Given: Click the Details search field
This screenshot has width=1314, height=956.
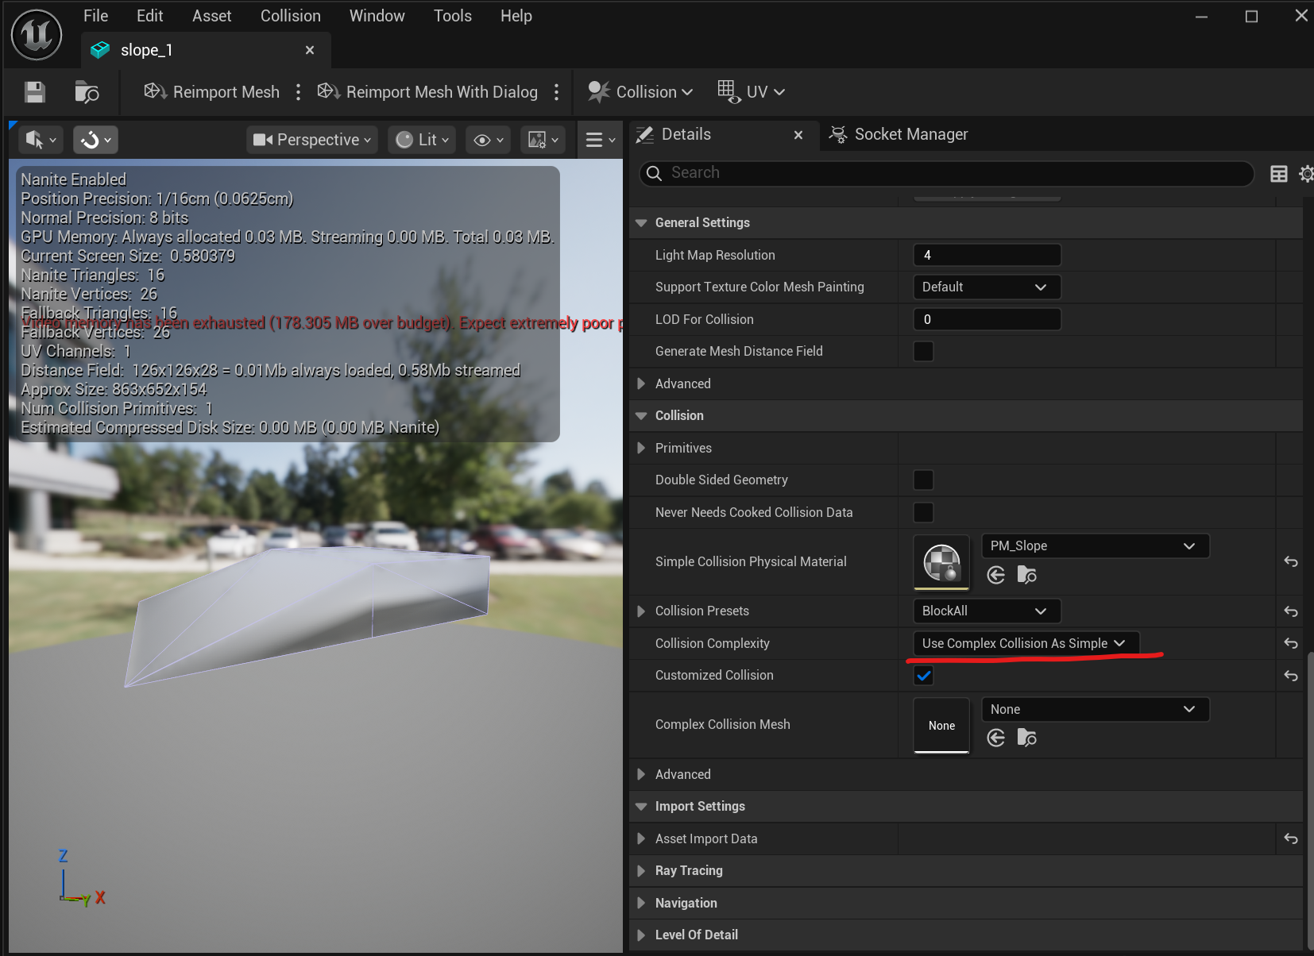Looking at the screenshot, I should (x=947, y=173).
